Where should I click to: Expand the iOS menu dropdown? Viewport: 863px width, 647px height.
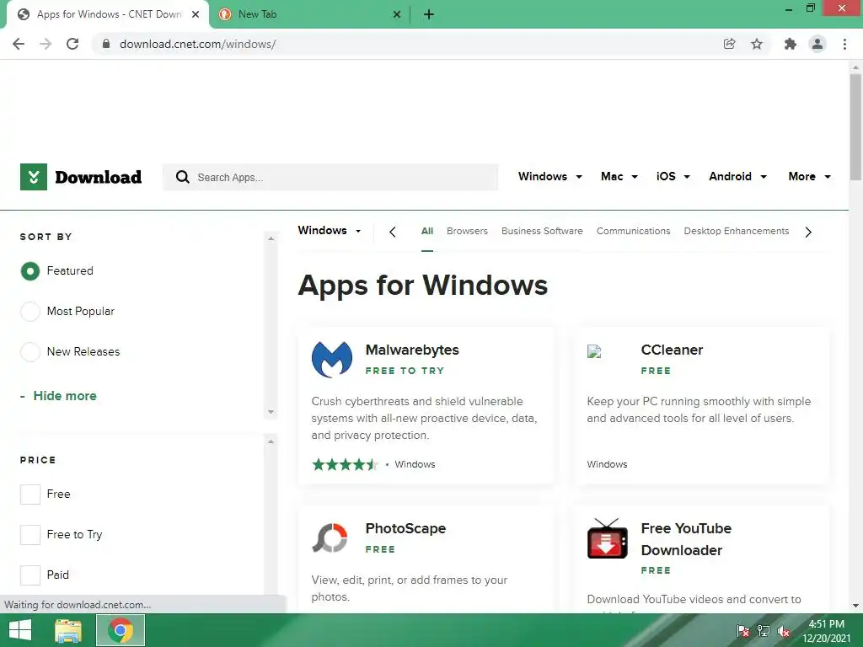[x=673, y=177]
